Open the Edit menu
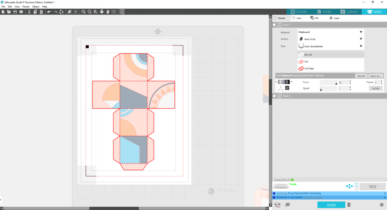Screen dimensions: 387x210 click(10, 6)
